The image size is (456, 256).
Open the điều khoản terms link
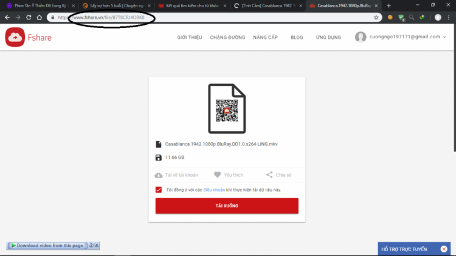pyautogui.click(x=214, y=190)
